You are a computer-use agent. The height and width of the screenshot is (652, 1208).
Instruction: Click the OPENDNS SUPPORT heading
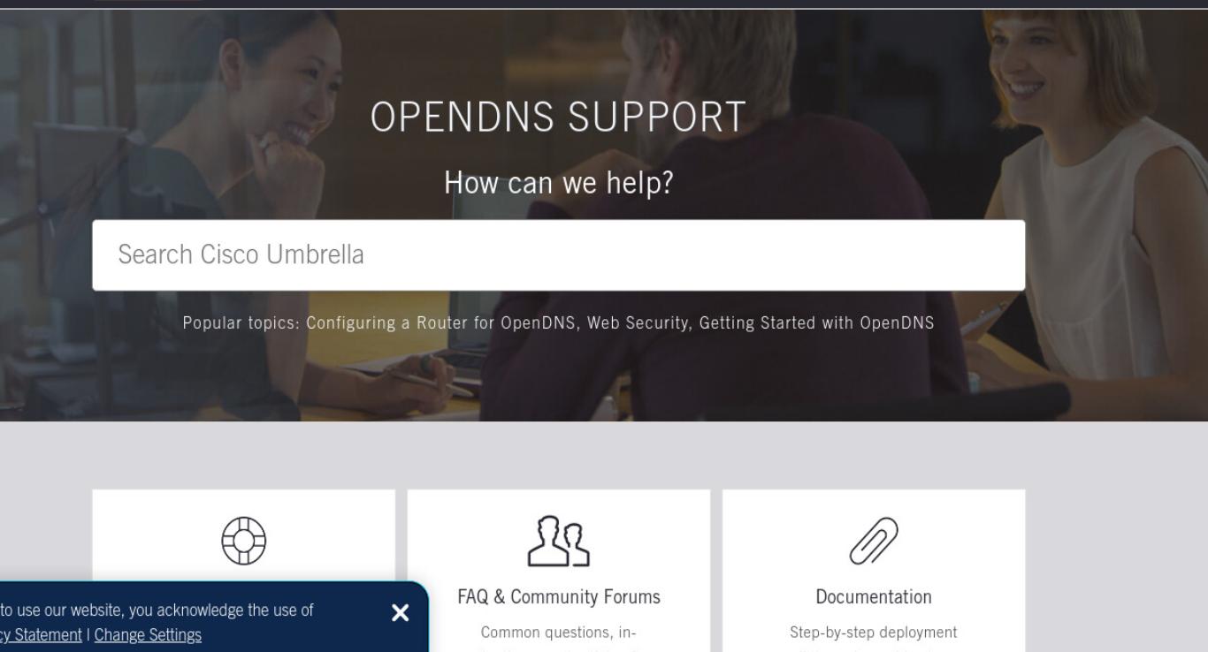(558, 118)
